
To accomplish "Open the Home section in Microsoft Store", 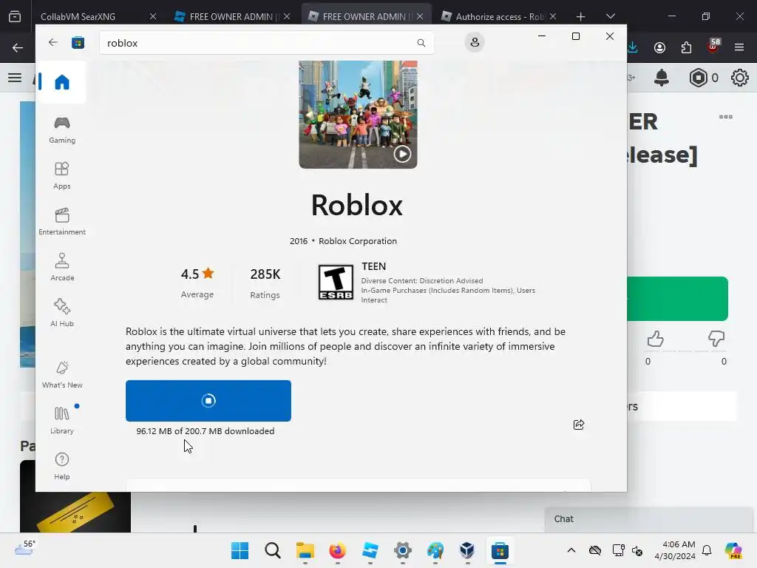I will coord(62,82).
